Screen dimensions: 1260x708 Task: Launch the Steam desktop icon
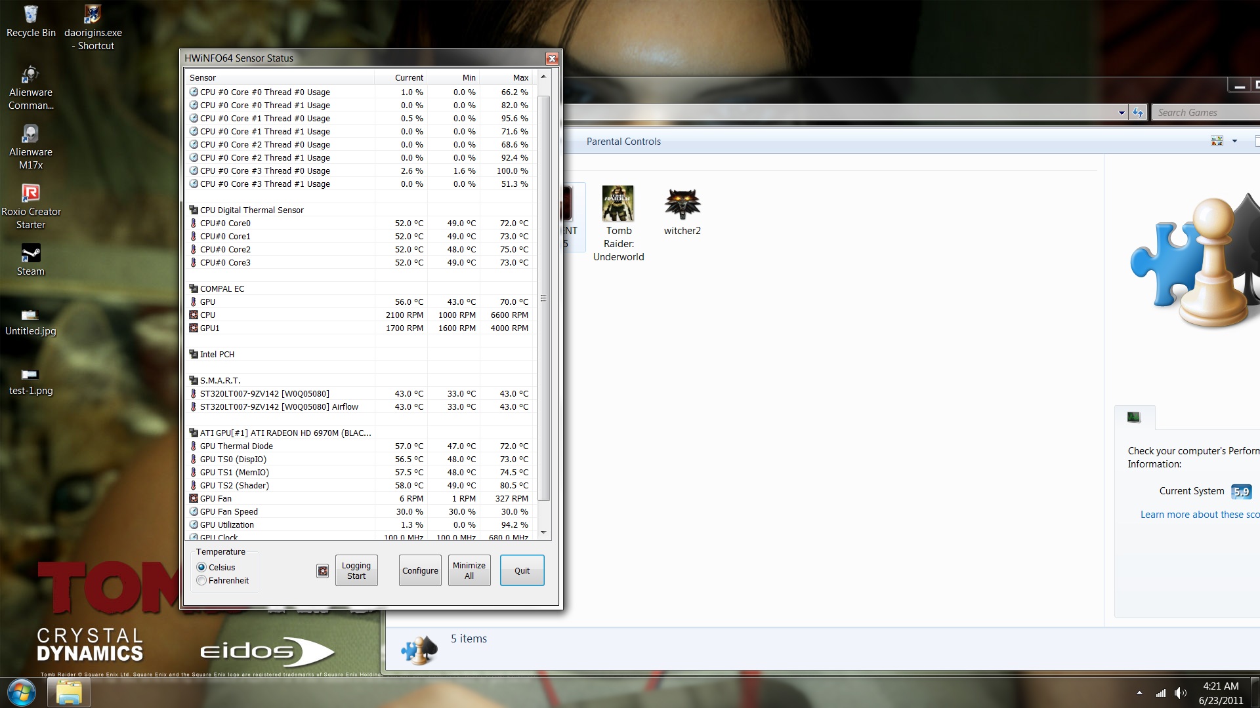30,260
